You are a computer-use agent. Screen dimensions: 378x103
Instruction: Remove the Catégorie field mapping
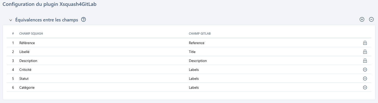tap(365, 87)
